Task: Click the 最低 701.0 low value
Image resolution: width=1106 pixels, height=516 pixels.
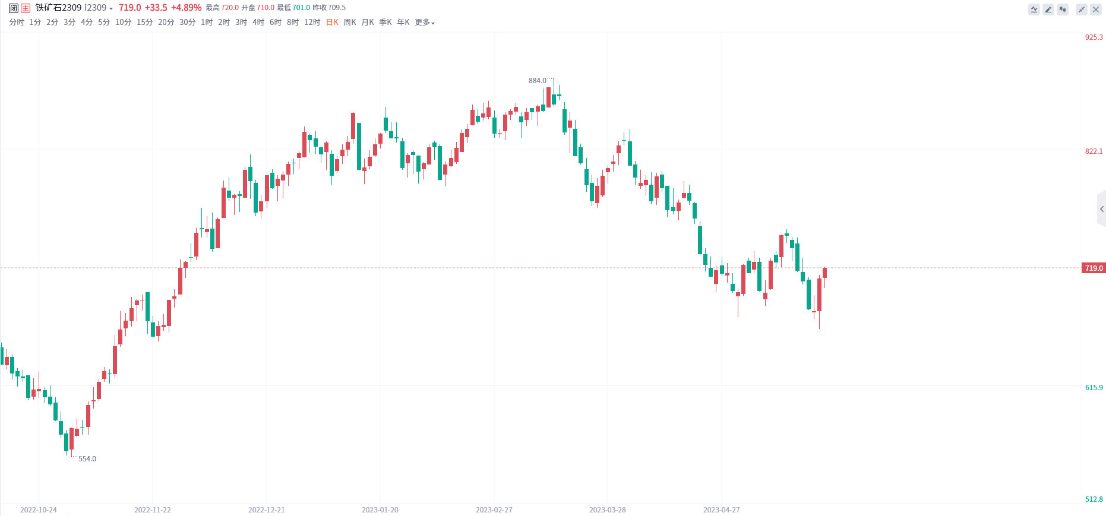Action: click(293, 8)
